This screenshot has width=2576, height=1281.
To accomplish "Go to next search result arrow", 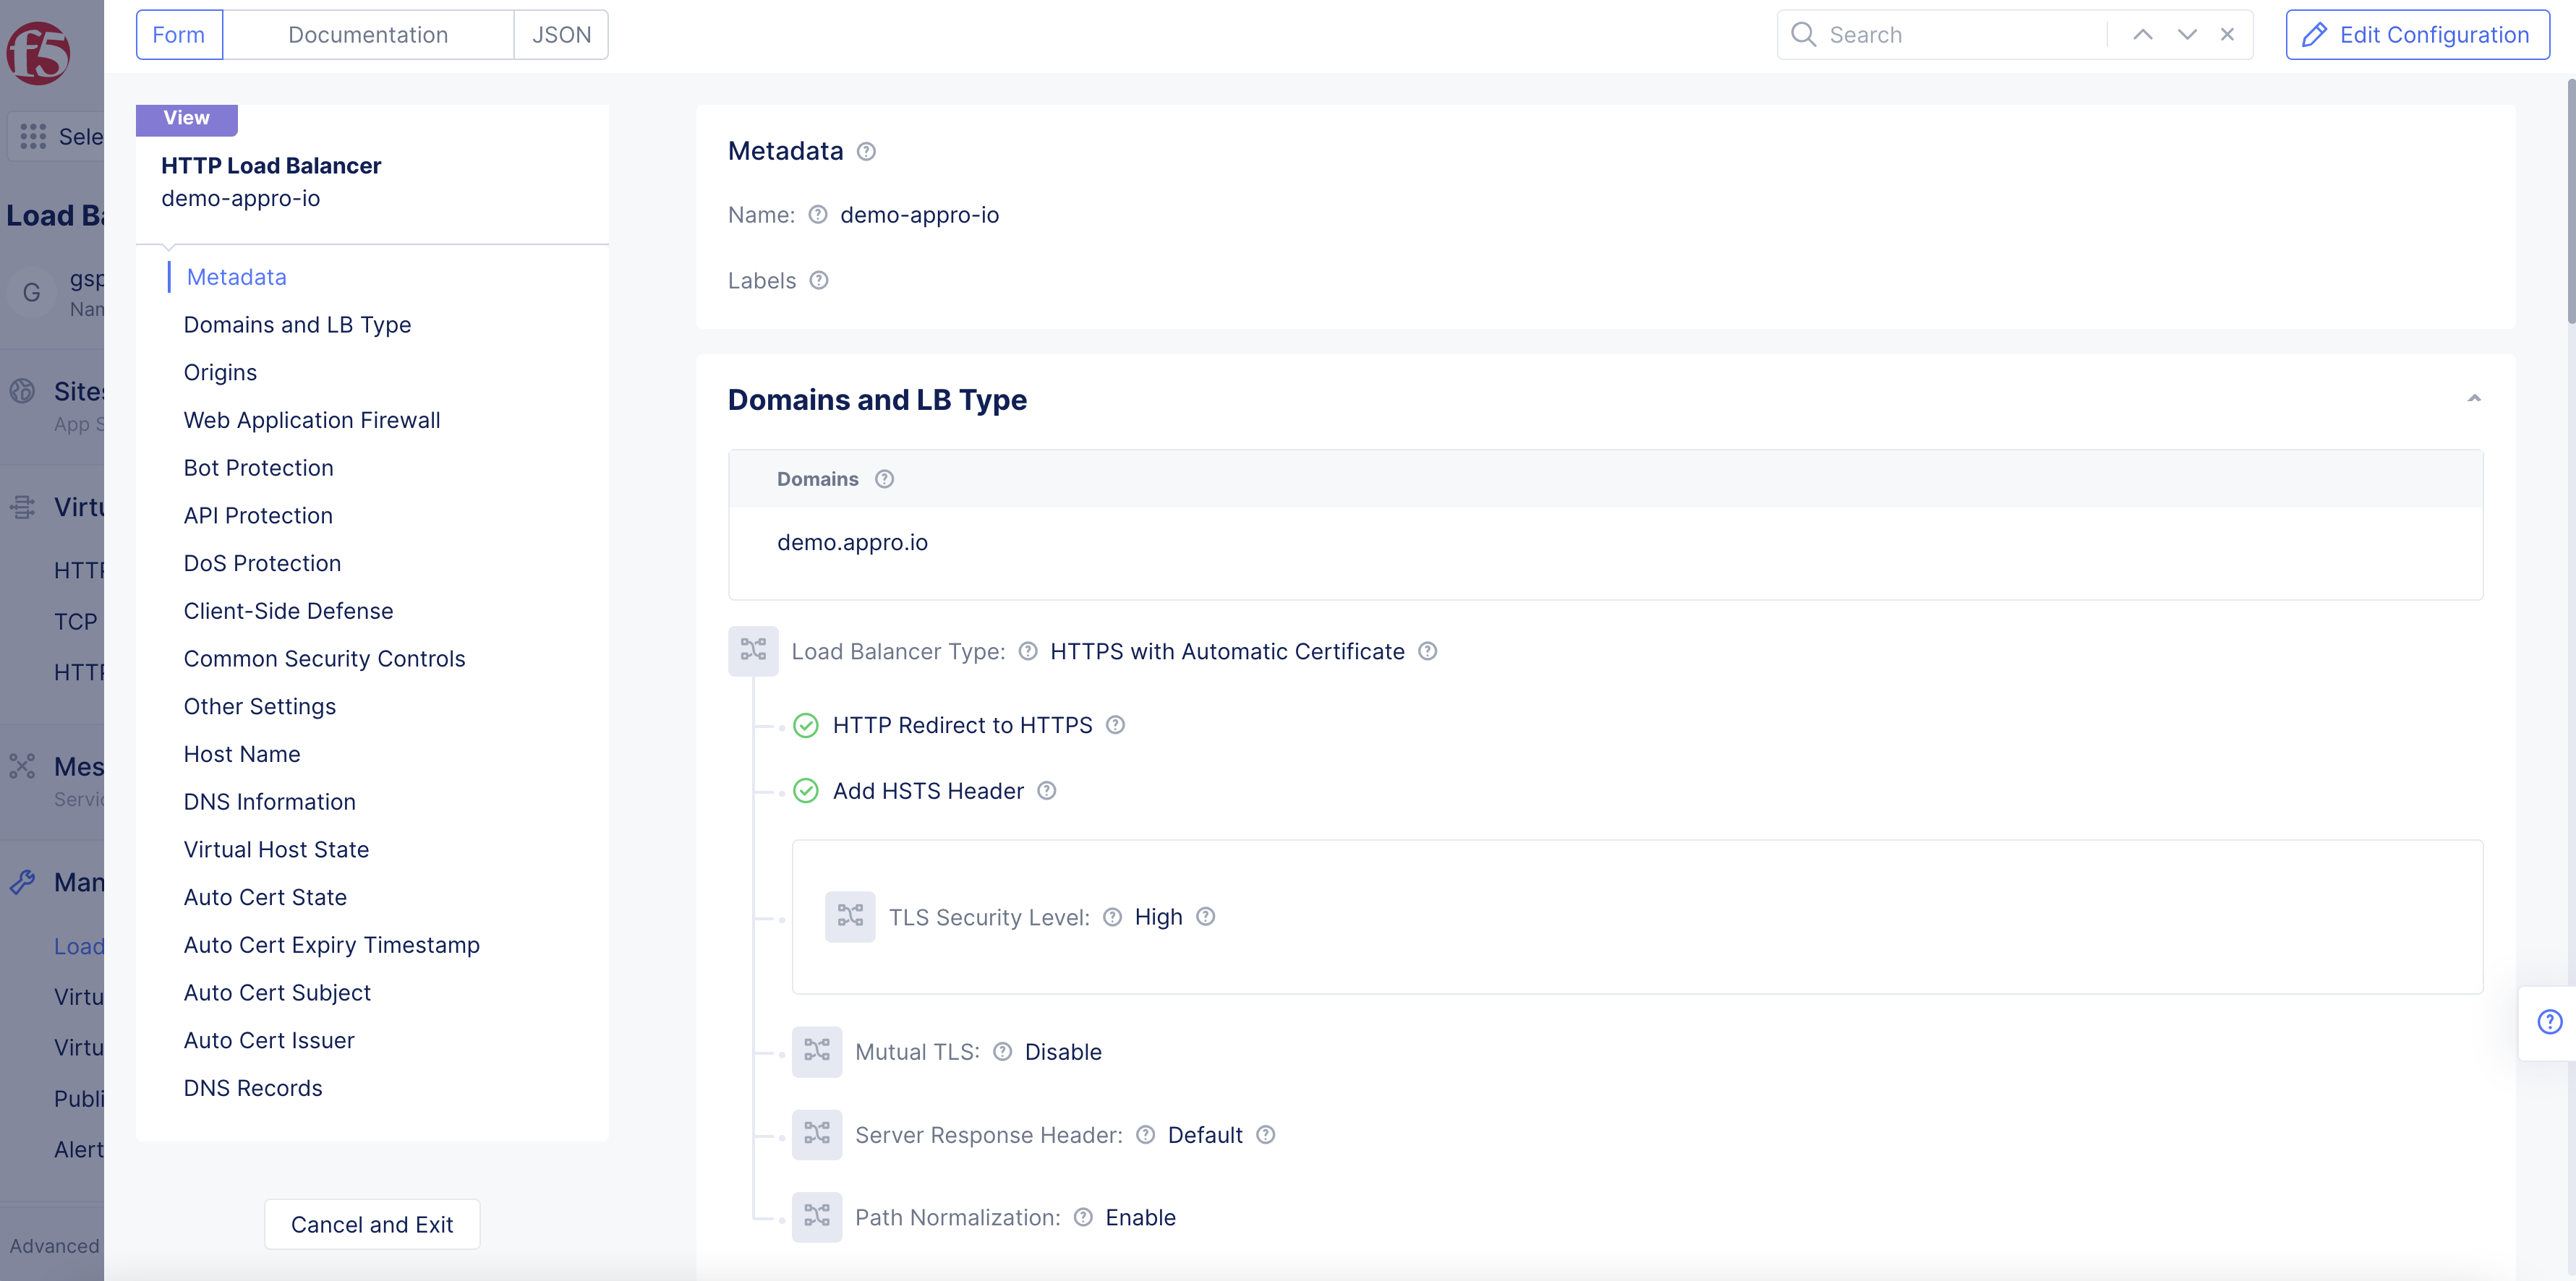I will point(2187,35).
